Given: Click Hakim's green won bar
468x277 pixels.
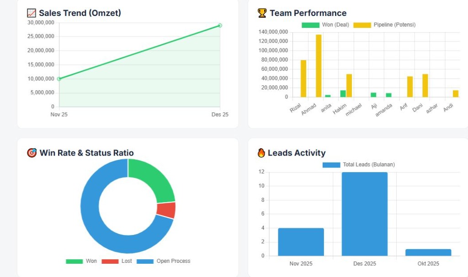Looking at the screenshot, I should [x=343, y=94].
